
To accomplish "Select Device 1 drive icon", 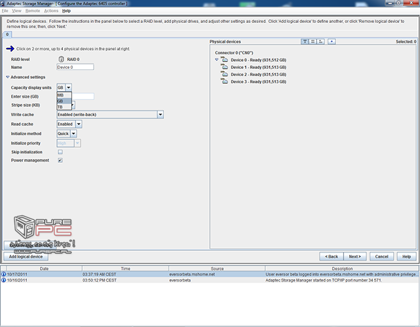I will [x=224, y=67].
